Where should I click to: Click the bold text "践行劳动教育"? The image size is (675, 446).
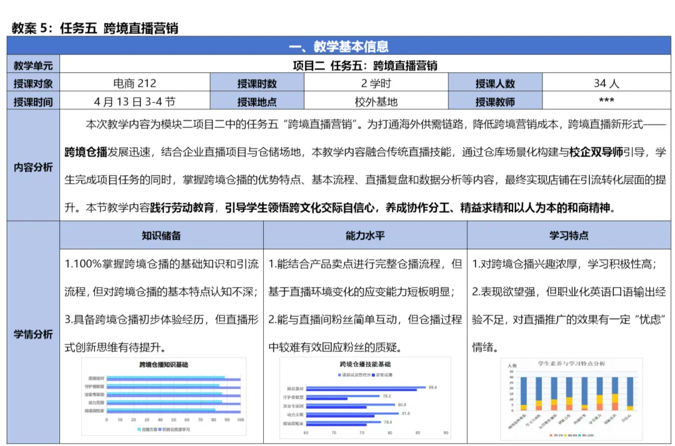[x=182, y=208]
